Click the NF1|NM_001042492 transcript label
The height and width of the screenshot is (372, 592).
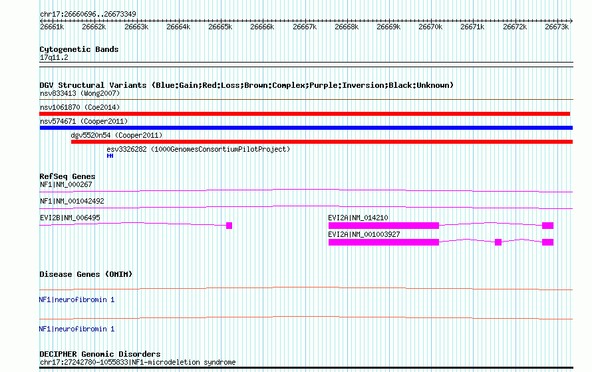[72, 201]
